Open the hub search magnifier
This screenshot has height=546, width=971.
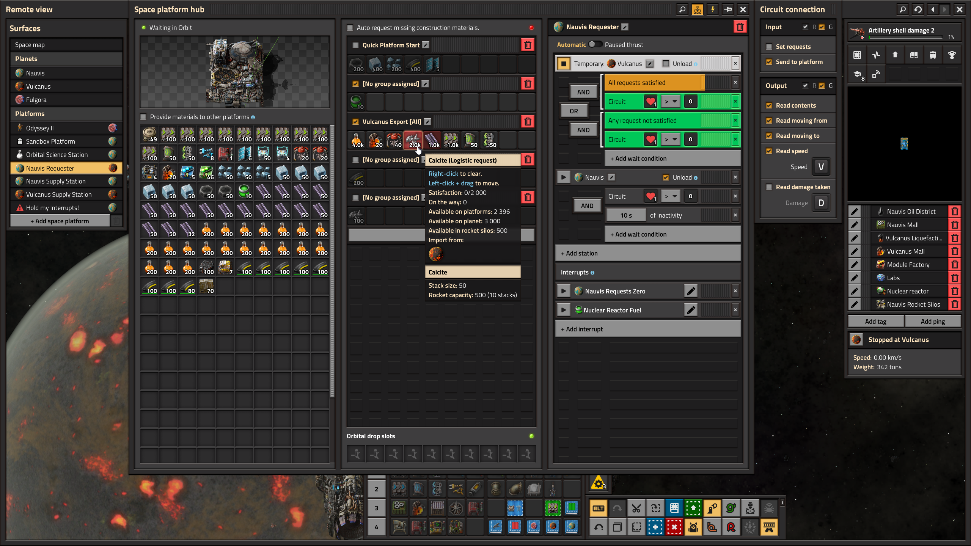(x=682, y=9)
